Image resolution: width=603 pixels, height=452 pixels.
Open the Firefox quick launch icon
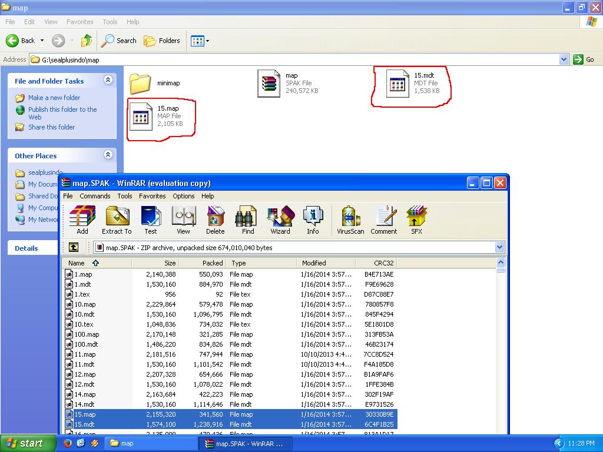click(67, 443)
